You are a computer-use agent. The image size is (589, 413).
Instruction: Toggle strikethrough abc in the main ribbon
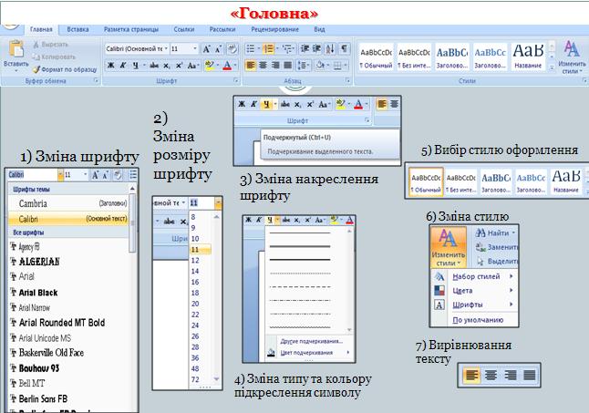(x=154, y=66)
